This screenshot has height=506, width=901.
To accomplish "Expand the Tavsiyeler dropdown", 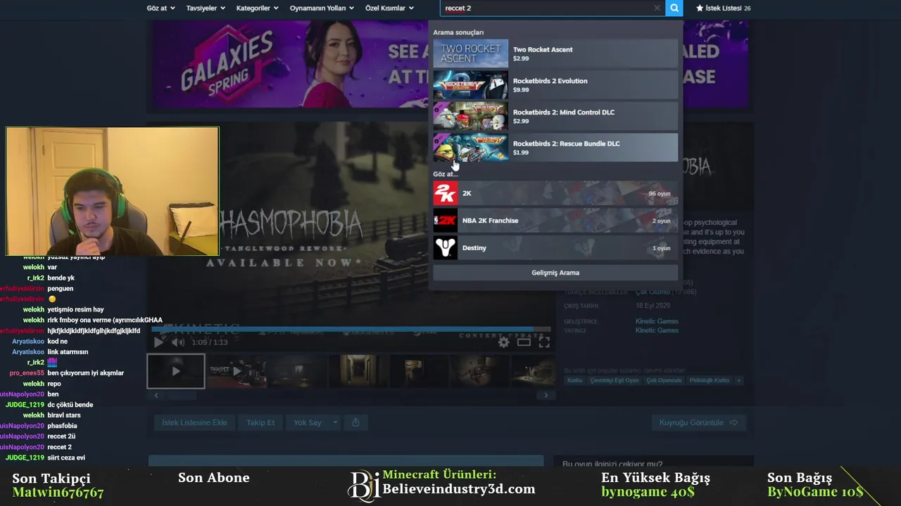I will (206, 8).
